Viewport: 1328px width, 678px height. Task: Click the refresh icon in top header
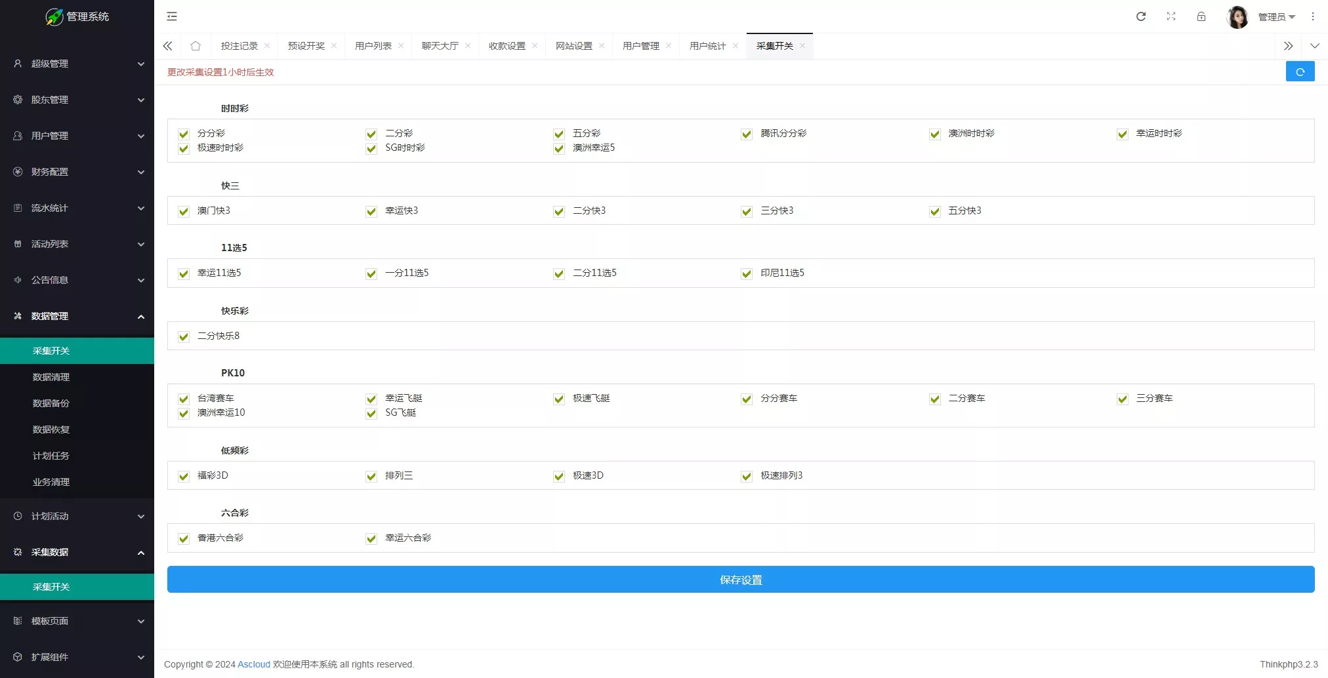pyautogui.click(x=1141, y=16)
